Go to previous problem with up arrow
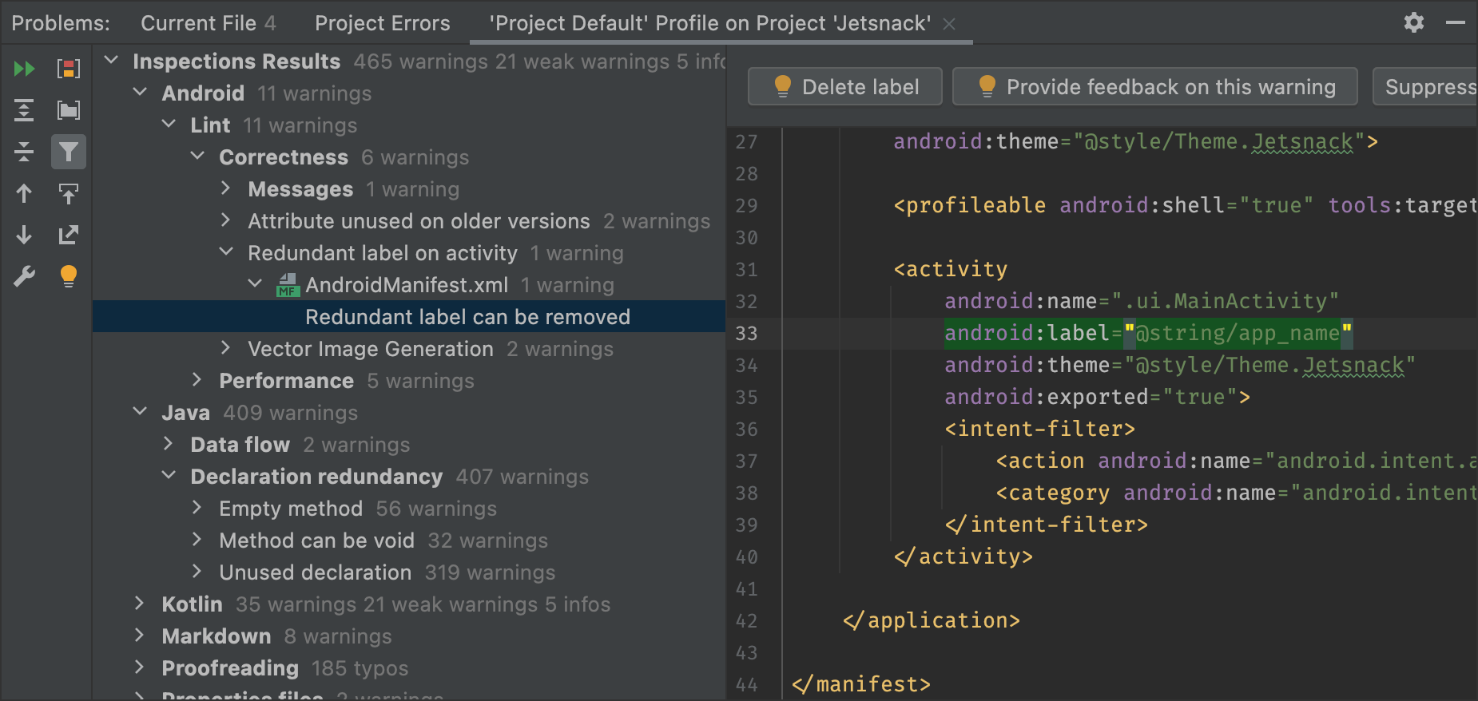1478x701 pixels. coord(24,193)
